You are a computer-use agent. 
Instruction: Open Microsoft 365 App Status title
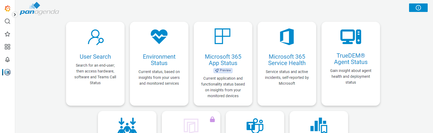click(x=223, y=60)
